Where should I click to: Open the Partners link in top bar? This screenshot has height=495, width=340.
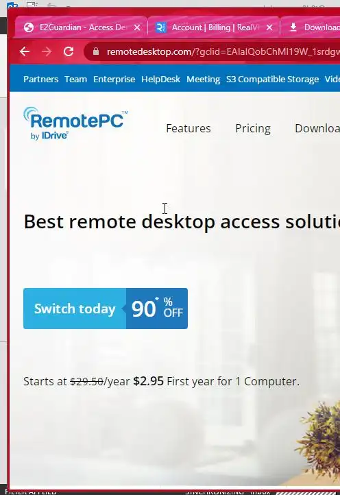pos(40,79)
